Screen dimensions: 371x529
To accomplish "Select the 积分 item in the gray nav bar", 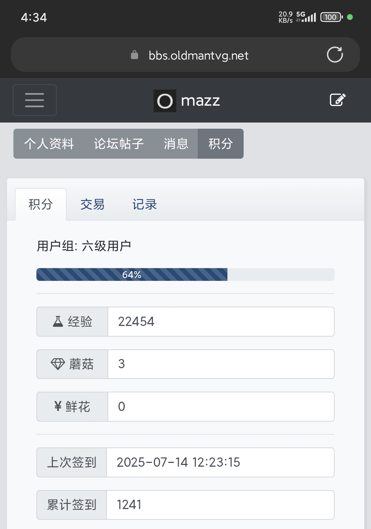I will pyautogui.click(x=221, y=144).
